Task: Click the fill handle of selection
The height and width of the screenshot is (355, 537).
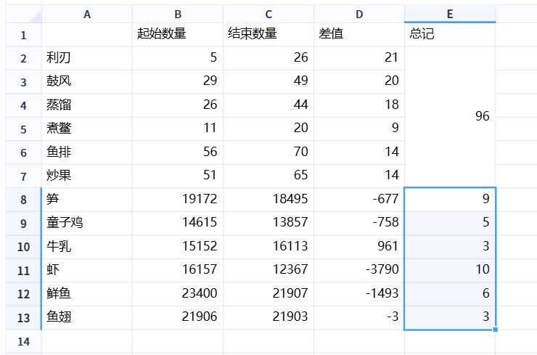Action: [495, 330]
